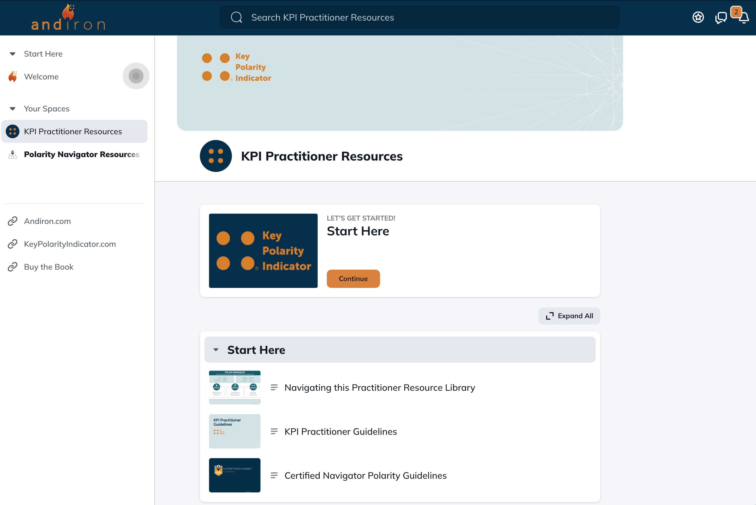The image size is (756, 505).
Task: Click the search magnifier icon
Action: 237,17
